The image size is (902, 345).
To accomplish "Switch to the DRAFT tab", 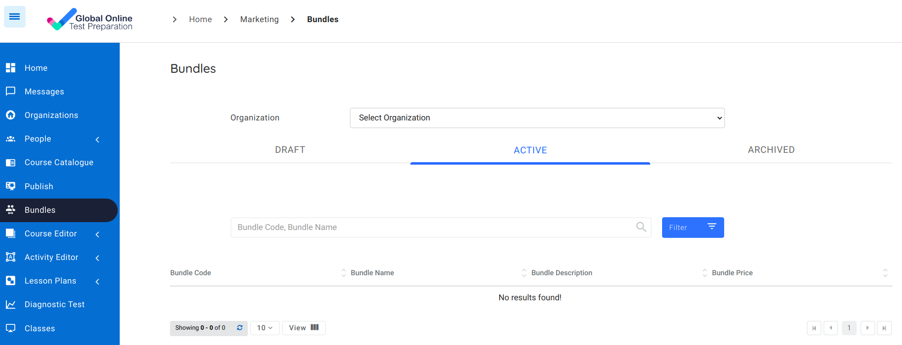I will [x=290, y=150].
